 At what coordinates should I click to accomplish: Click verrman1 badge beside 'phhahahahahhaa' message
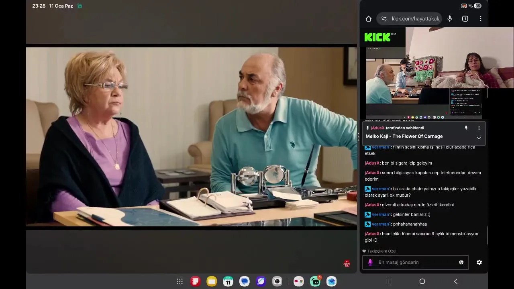367,224
